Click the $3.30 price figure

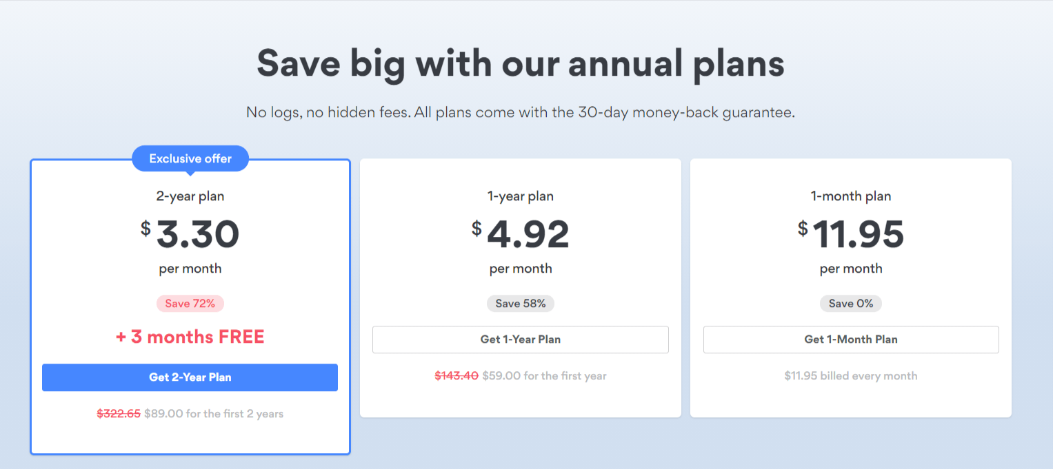coord(190,234)
